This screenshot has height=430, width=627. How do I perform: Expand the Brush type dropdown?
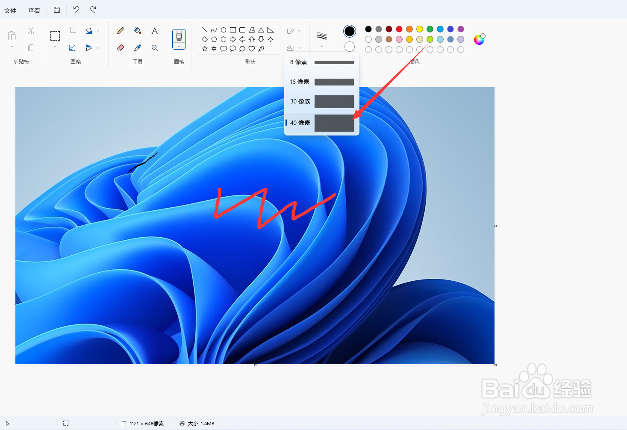[x=179, y=46]
